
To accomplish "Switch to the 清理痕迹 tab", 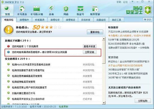I will [x=70, y=20].
